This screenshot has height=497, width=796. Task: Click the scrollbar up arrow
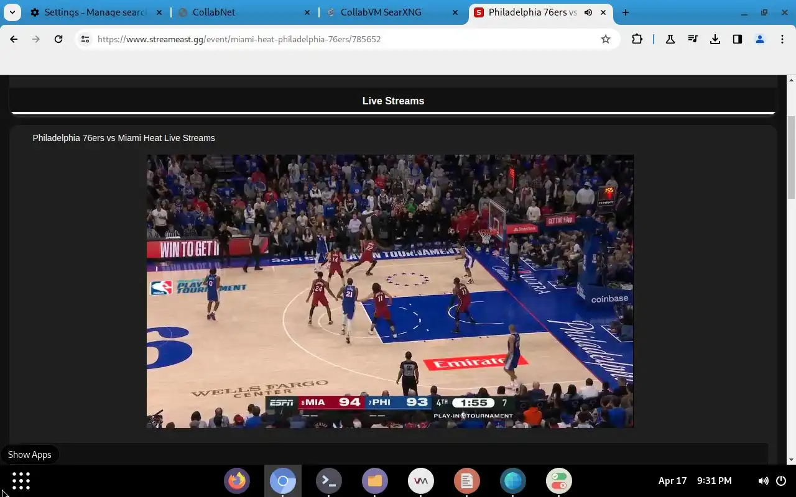pos(792,80)
